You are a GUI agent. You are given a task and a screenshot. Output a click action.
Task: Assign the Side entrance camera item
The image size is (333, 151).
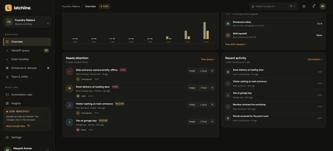pyautogui.click(x=192, y=71)
